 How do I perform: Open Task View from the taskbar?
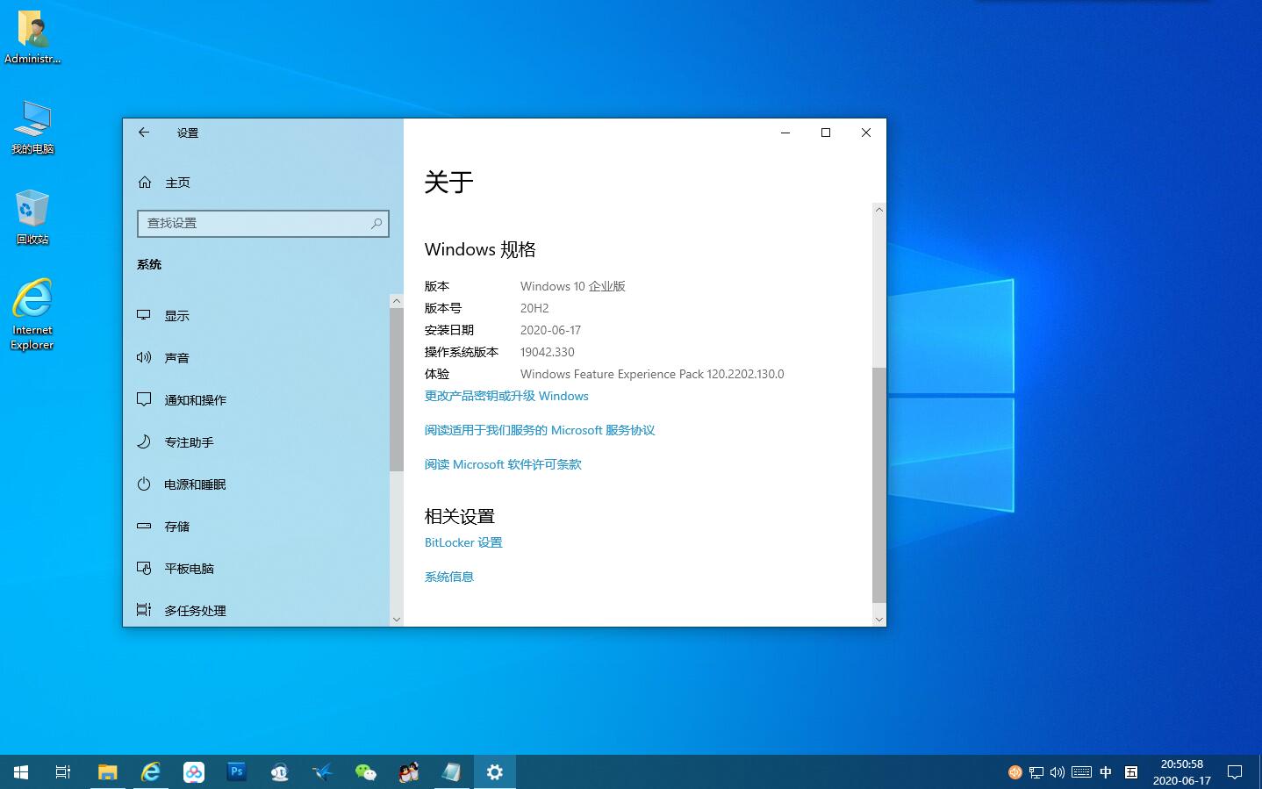[x=63, y=772]
